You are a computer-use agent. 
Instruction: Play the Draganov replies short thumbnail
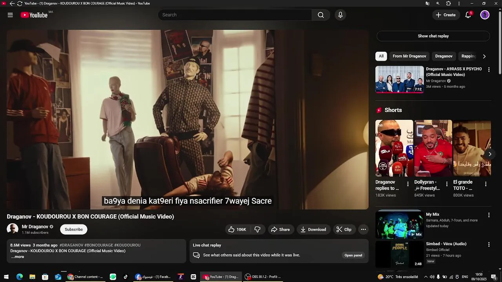(x=394, y=148)
